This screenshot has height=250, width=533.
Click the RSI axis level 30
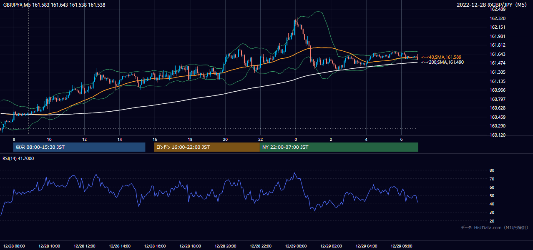[x=492, y=212]
